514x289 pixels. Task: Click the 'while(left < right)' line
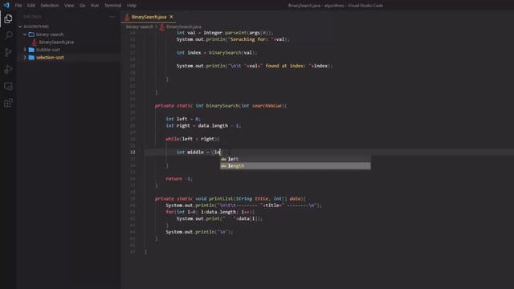coord(193,139)
